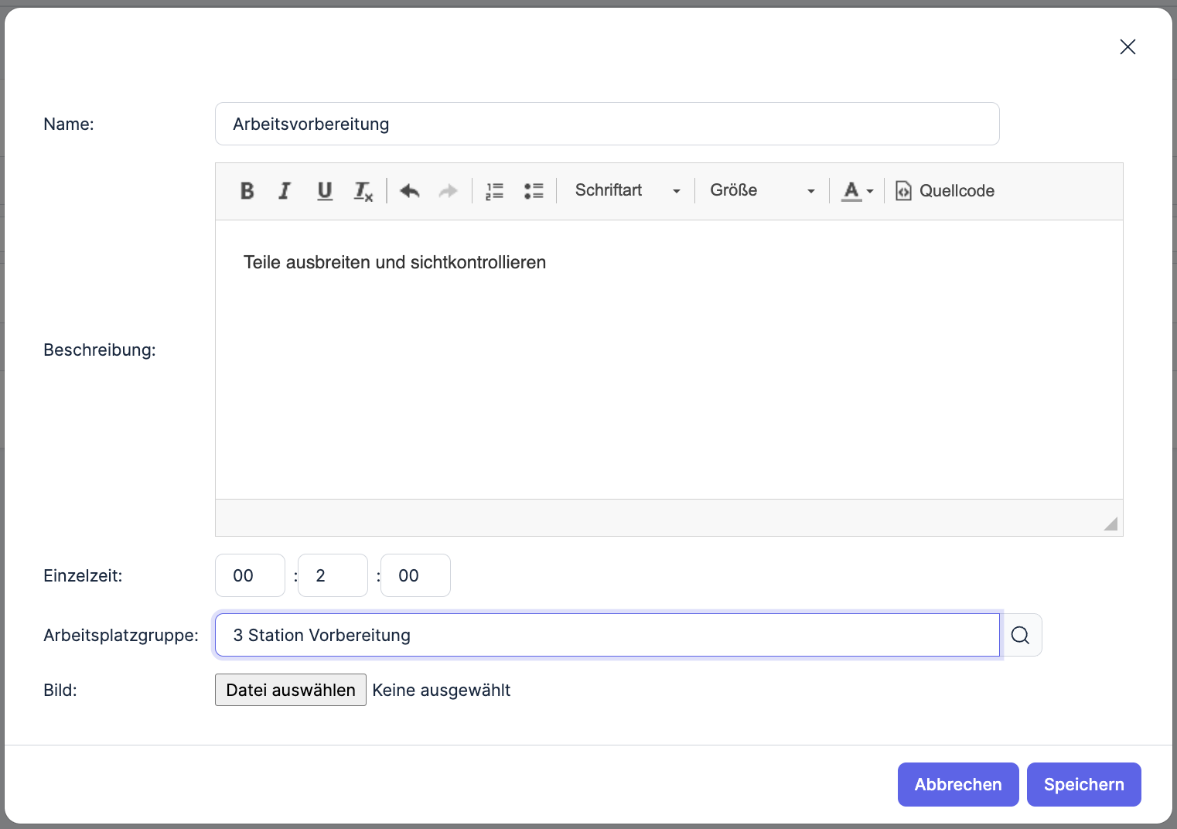This screenshot has height=829, width=1177.
Task: Insert a numbered list
Action: 494,191
